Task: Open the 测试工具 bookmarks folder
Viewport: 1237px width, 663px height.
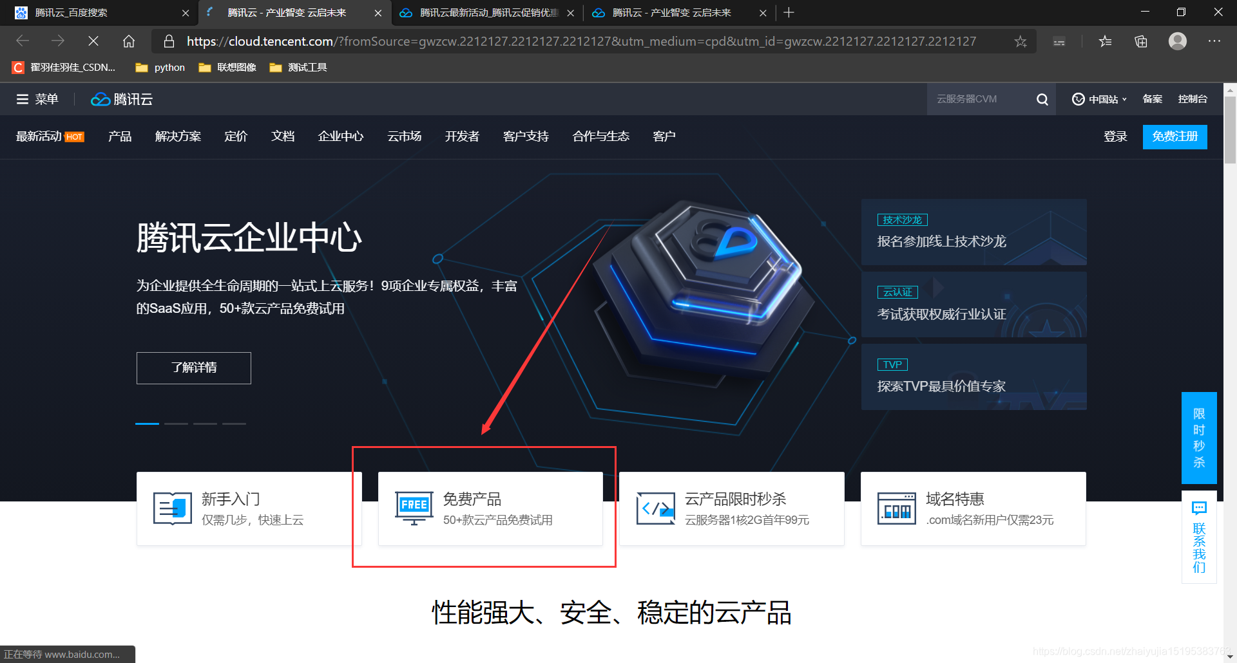Action: coord(298,68)
